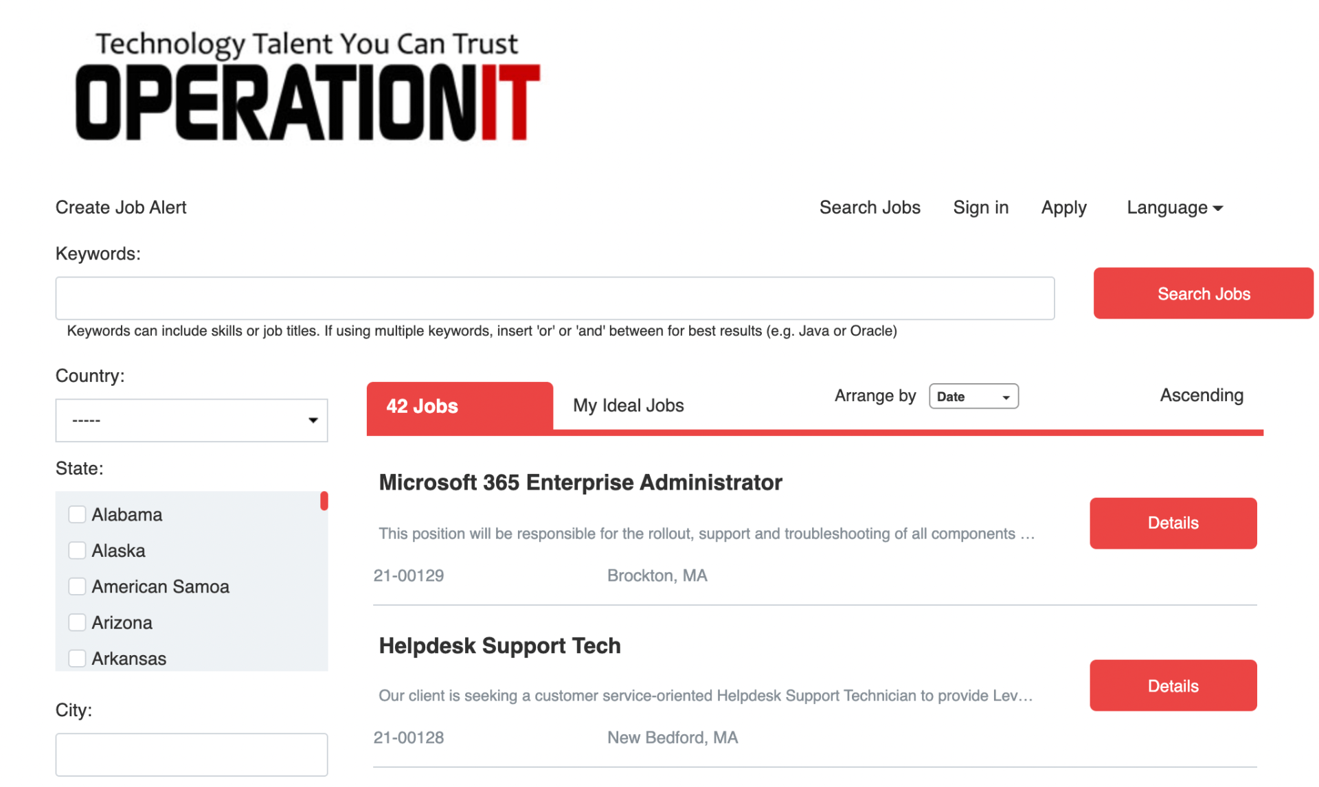
Task: Open Search Jobs in the navigation menu
Action: click(x=870, y=207)
